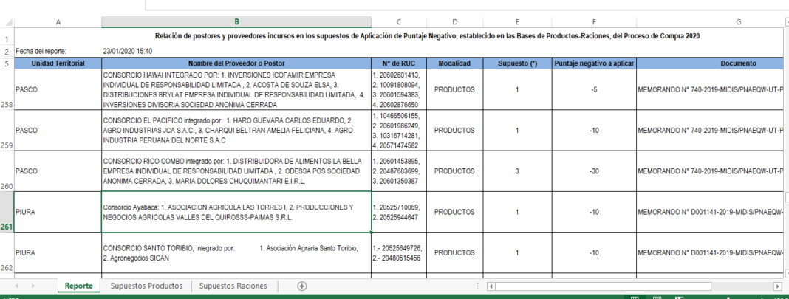Add a new sheet with plus icon
789x299 pixels.
[301, 286]
